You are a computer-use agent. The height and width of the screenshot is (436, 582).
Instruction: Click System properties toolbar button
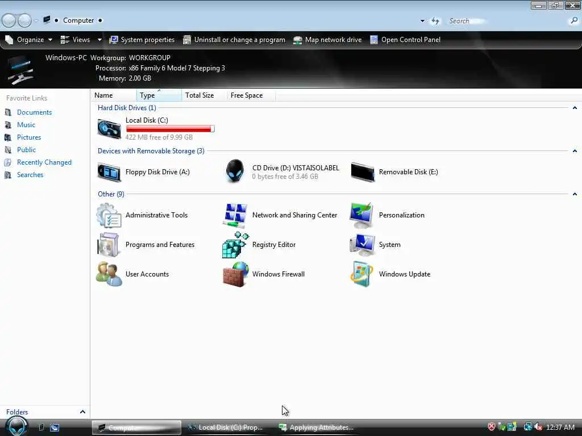click(142, 40)
